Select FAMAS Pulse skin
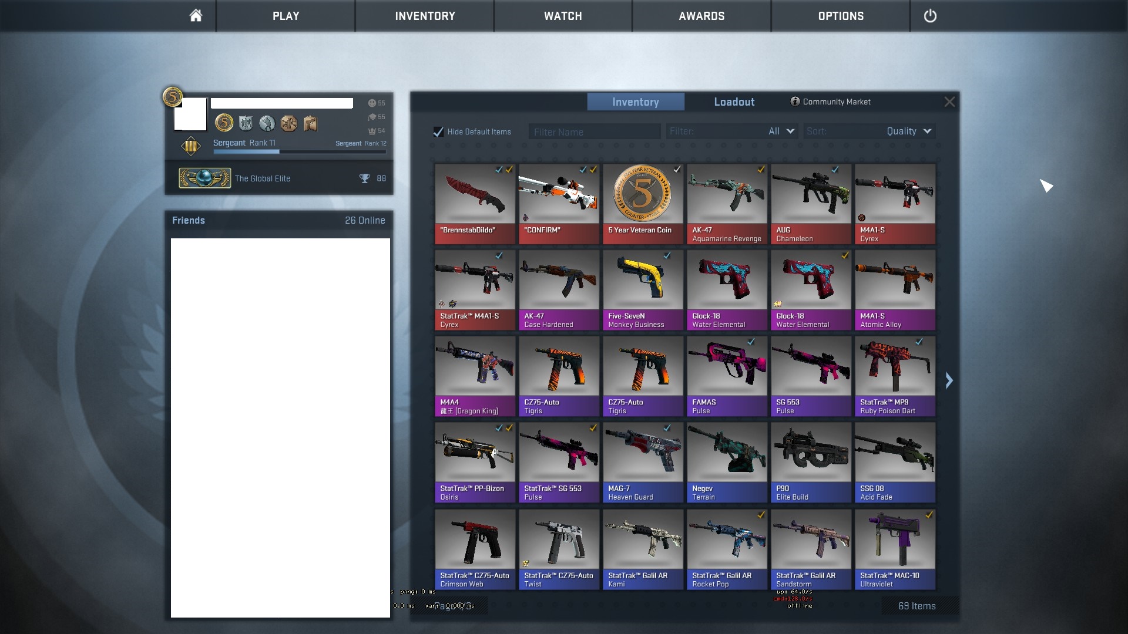This screenshot has height=634, width=1128. click(x=727, y=376)
